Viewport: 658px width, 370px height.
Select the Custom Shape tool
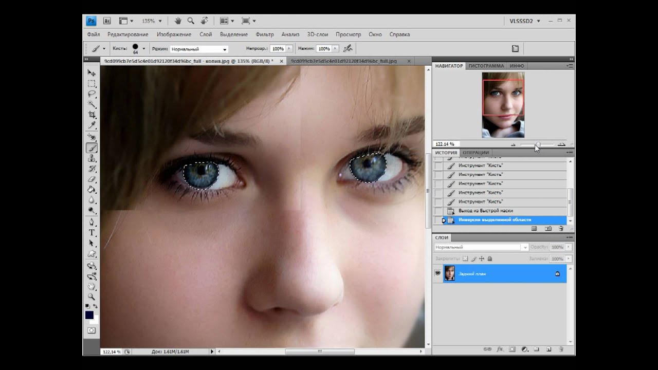point(92,254)
